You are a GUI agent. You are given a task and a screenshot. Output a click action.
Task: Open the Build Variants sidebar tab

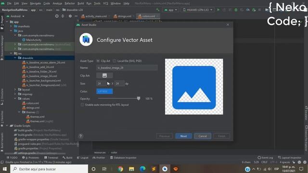click(2, 142)
